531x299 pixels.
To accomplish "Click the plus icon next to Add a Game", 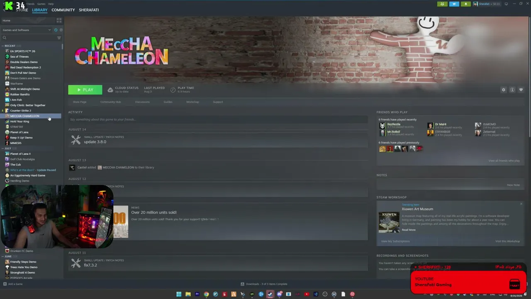I will 5,284.
